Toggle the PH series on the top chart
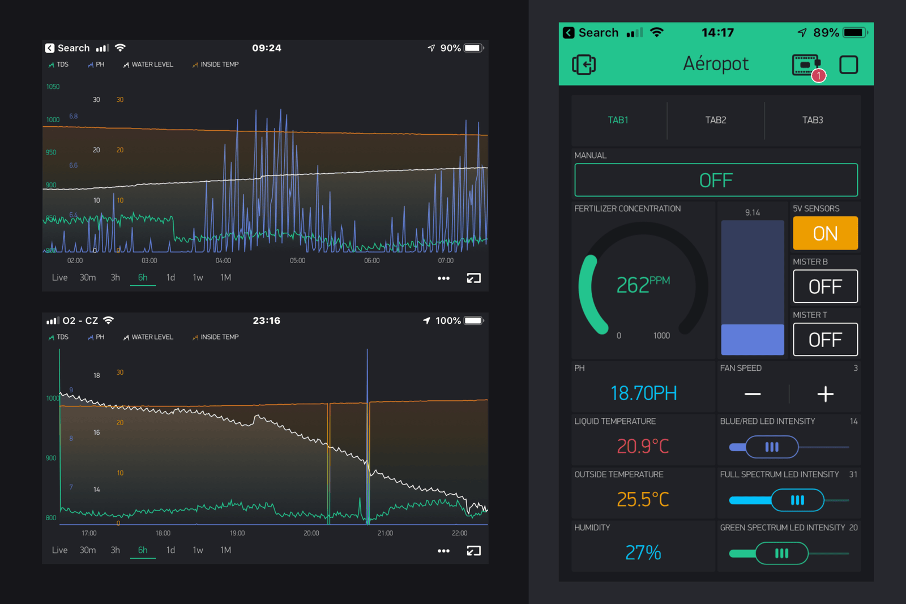Image resolution: width=906 pixels, height=604 pixels. click(x=96, y=64)
